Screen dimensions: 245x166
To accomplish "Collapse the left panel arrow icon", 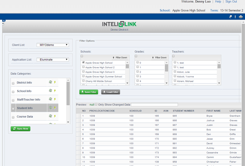I will coord(3,23).
